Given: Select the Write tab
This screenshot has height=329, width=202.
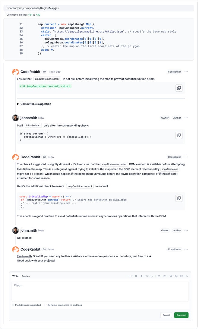Looking at the screenshot, I should click(15, 276).
